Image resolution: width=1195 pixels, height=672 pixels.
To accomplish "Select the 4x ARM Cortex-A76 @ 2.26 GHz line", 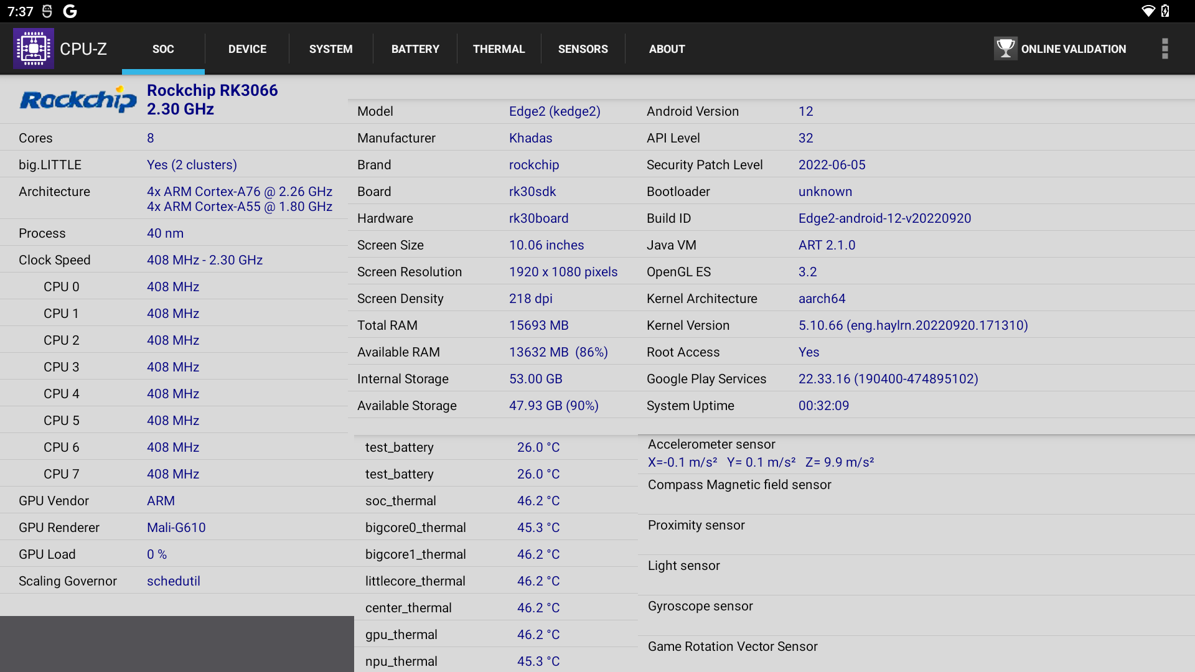I will pyautogui.click(x=240, y=192).
